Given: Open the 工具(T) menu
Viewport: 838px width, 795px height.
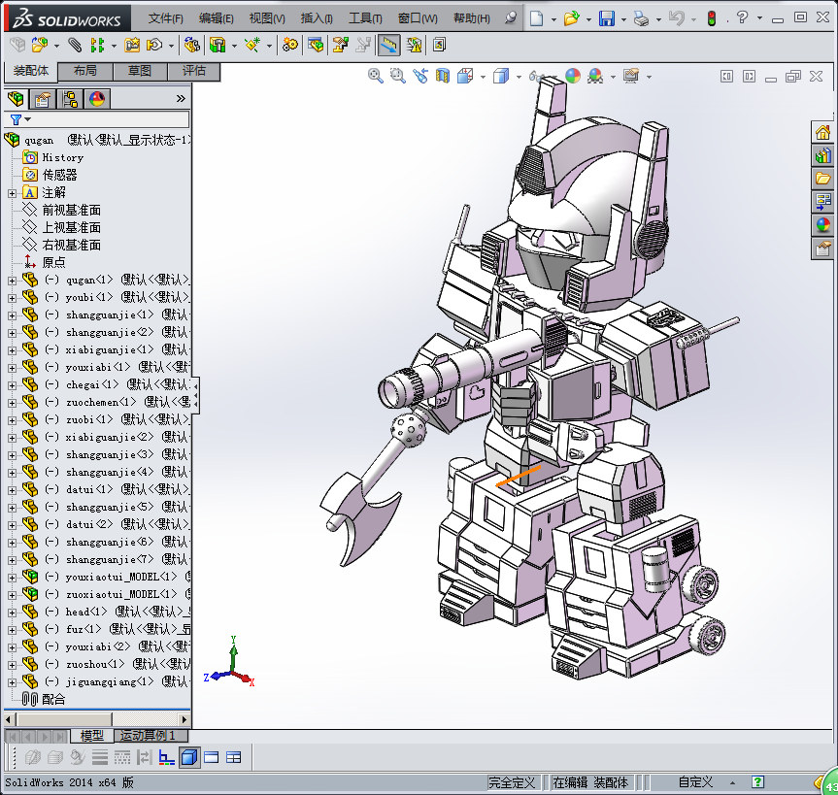Looking at the screenshot, I should click(x=365, y=18).
